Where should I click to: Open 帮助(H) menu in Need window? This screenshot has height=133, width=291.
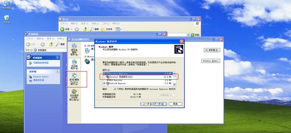click(116, 24)
